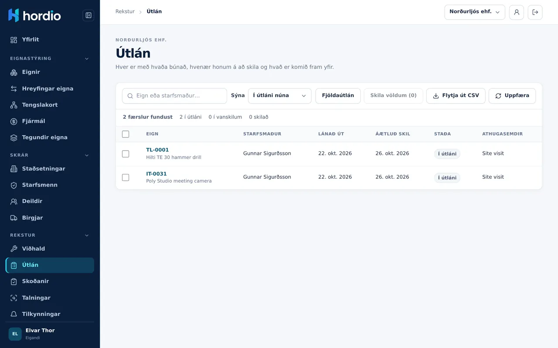The image size is (558, 348).
Task: Click the Fjármál dollar icon
Action: [x=14, y=121]
